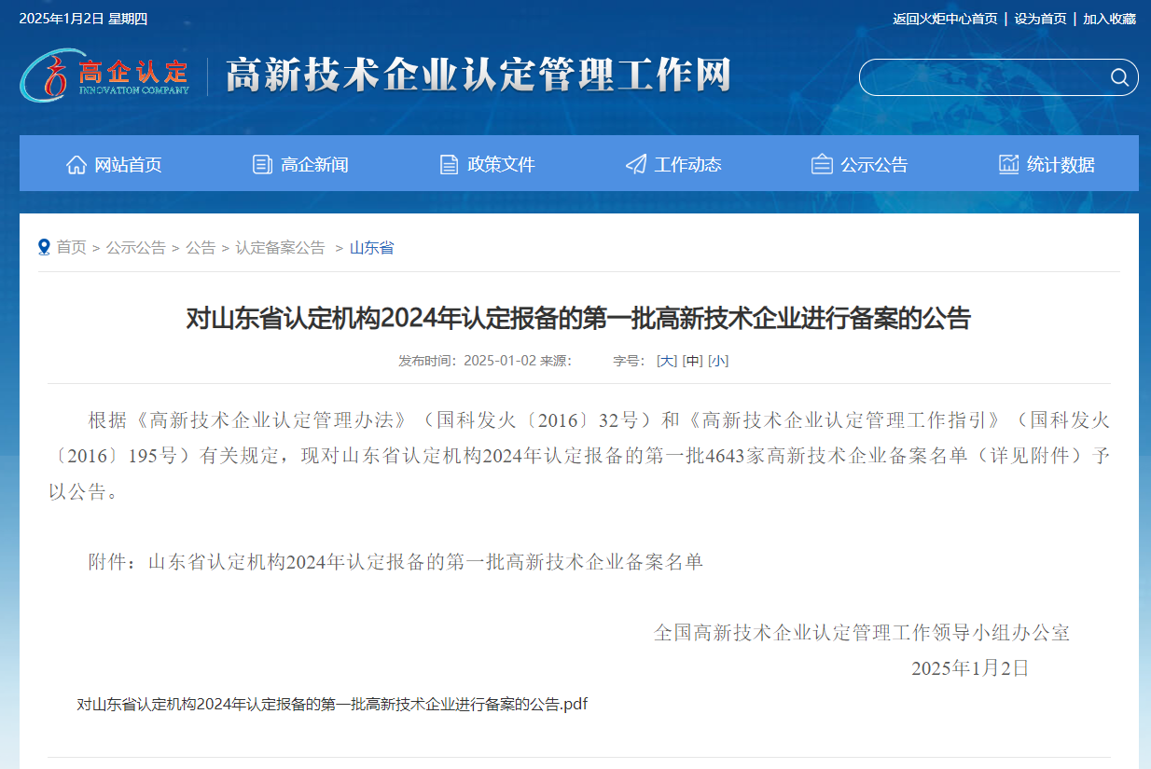Go to 认定备案公告 in breadcrumb
This screenshot has width=1151, height=769.
(x=280, y=248)
